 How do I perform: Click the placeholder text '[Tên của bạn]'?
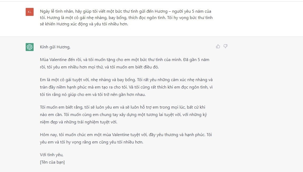pyautogui.click(x=52, y=162)
